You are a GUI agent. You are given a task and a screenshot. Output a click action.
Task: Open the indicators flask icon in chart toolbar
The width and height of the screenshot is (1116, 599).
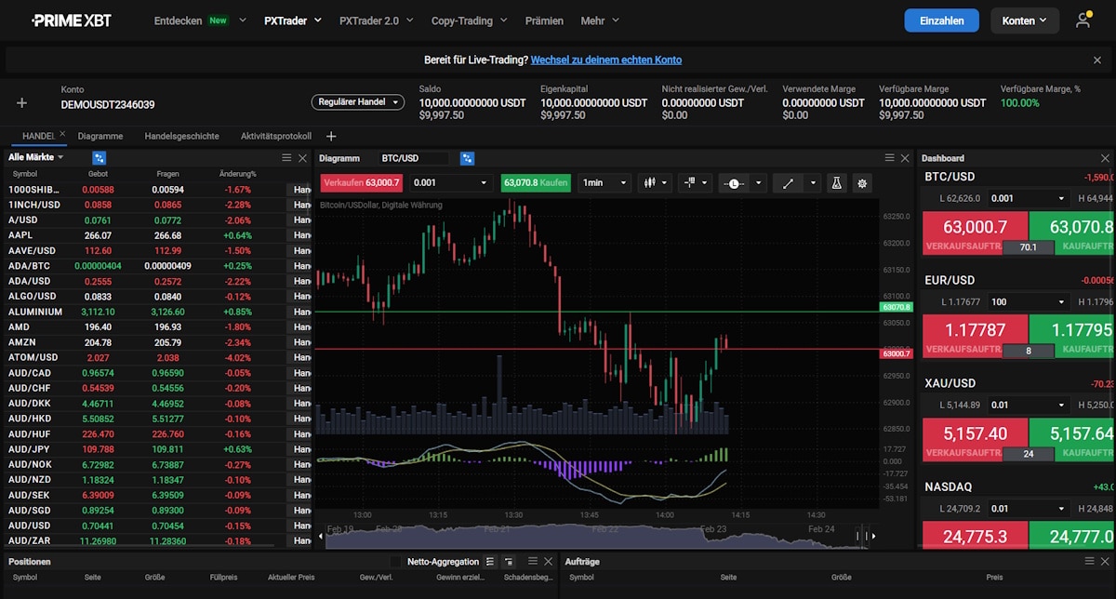point(836,183)
